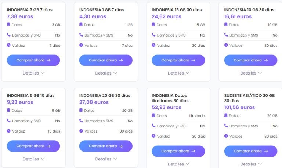The width and height of the screenshot is (282, 168).
Task: Expand Detalles for Indonesia 1 GB 7 días
Action: coord(106,73)
